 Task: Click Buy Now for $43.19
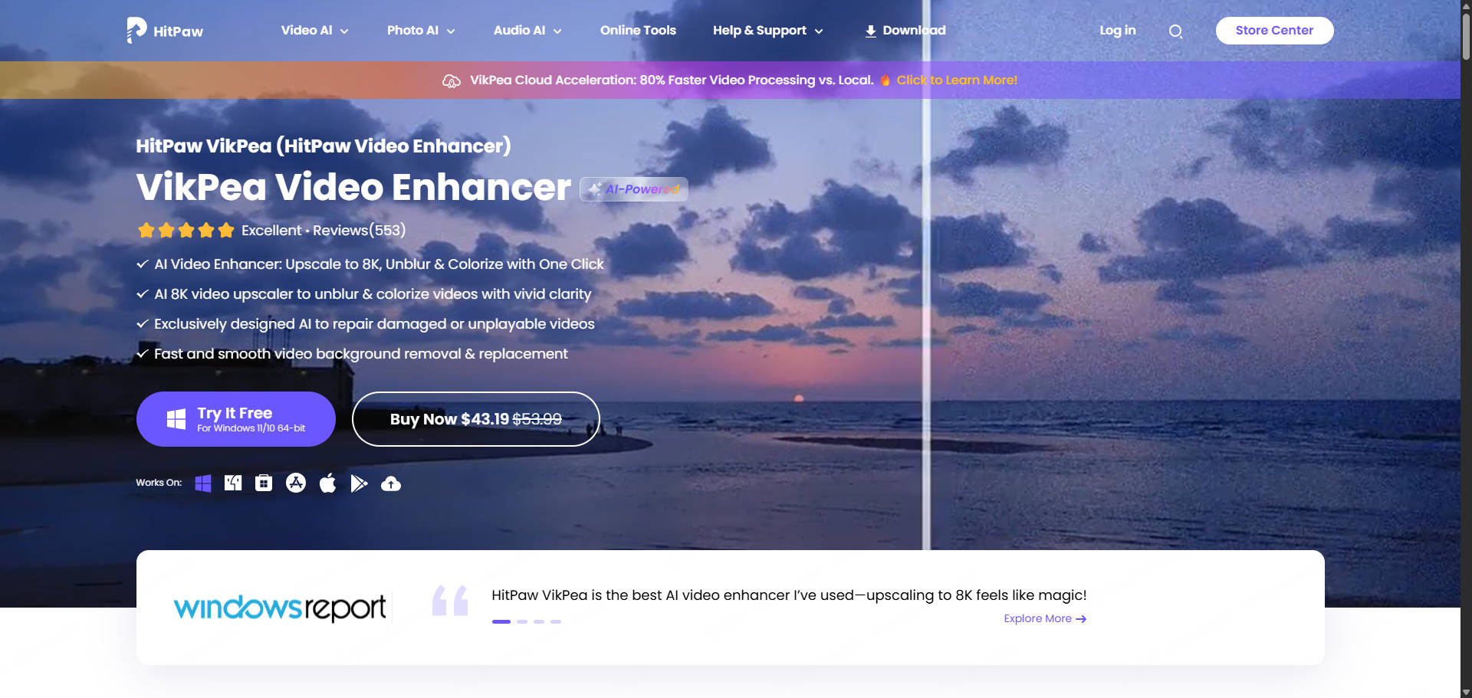click(475, 419)
